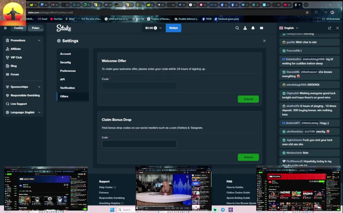Open the Account settings tab
This screenshot has width=343, height=213.
click(73, 54)
